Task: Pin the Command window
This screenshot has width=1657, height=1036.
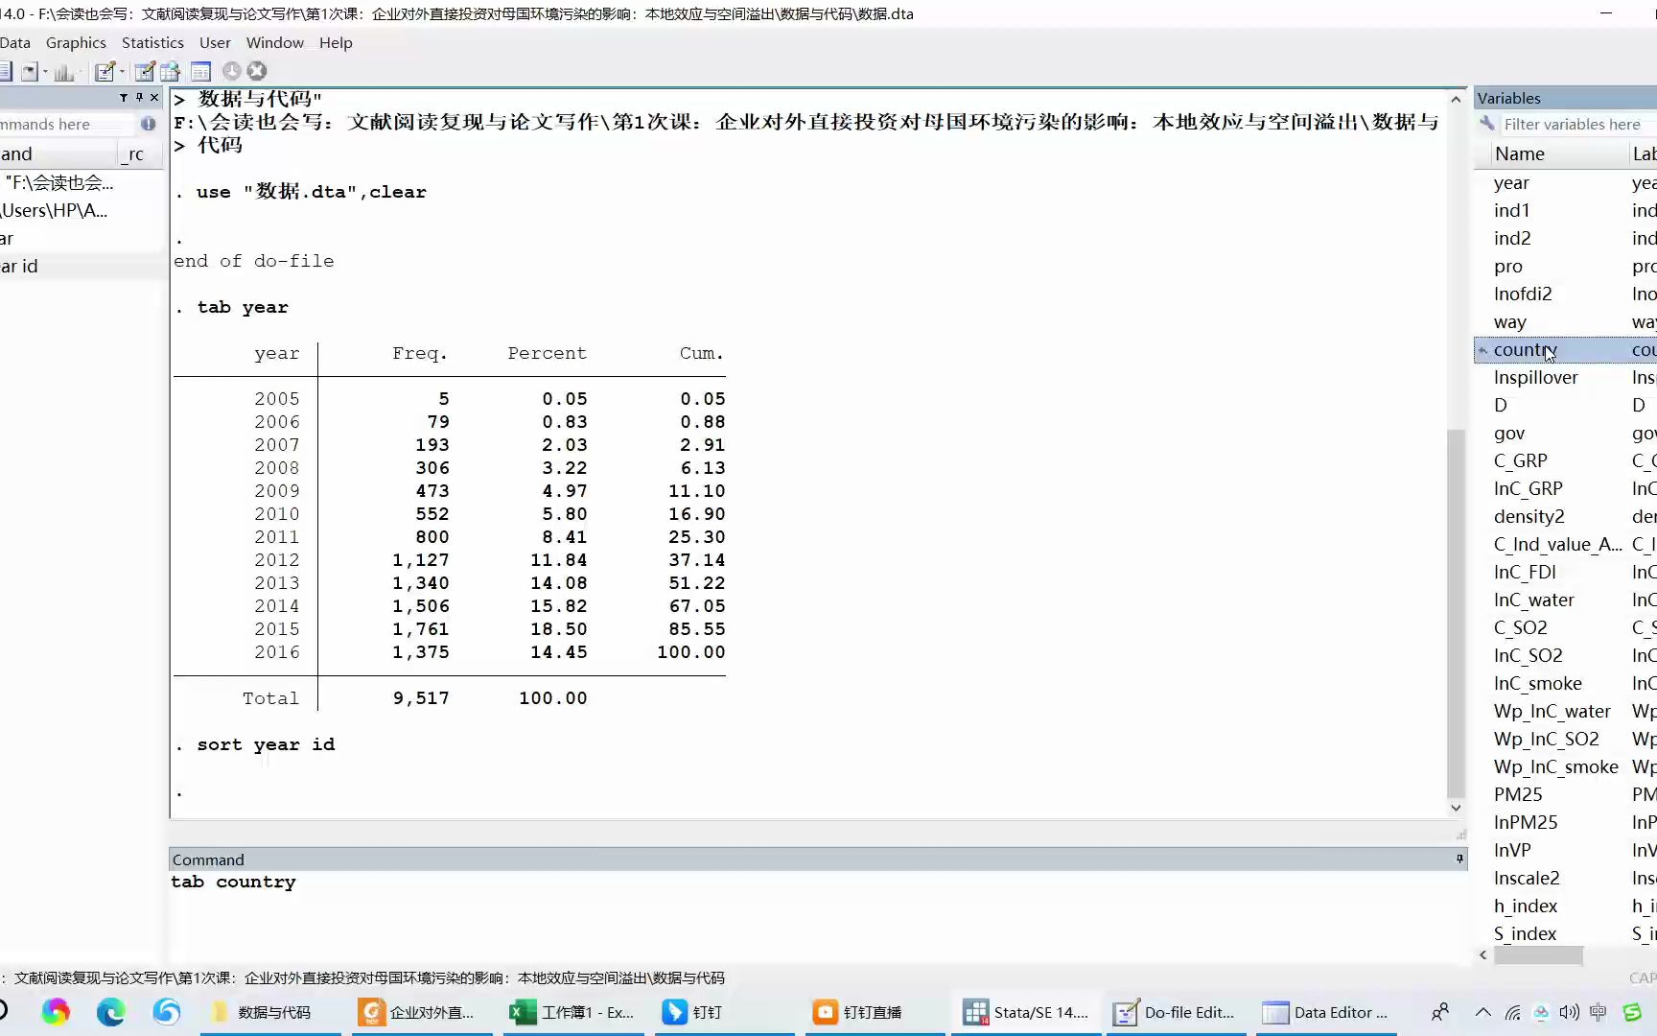Action: tap(1459, 859)
